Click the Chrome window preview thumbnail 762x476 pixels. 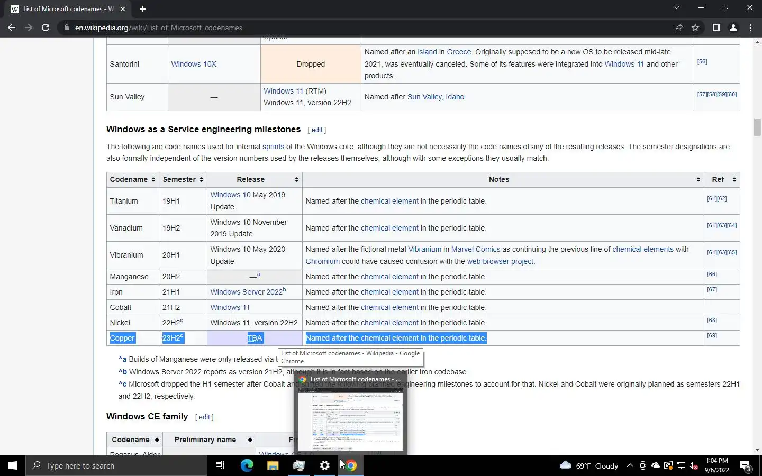pyautogui.click(x=350, y=419)
